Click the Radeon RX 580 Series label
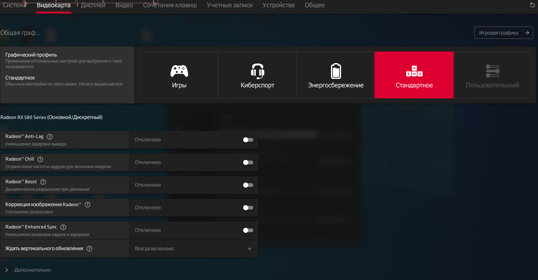 (51, 117)
